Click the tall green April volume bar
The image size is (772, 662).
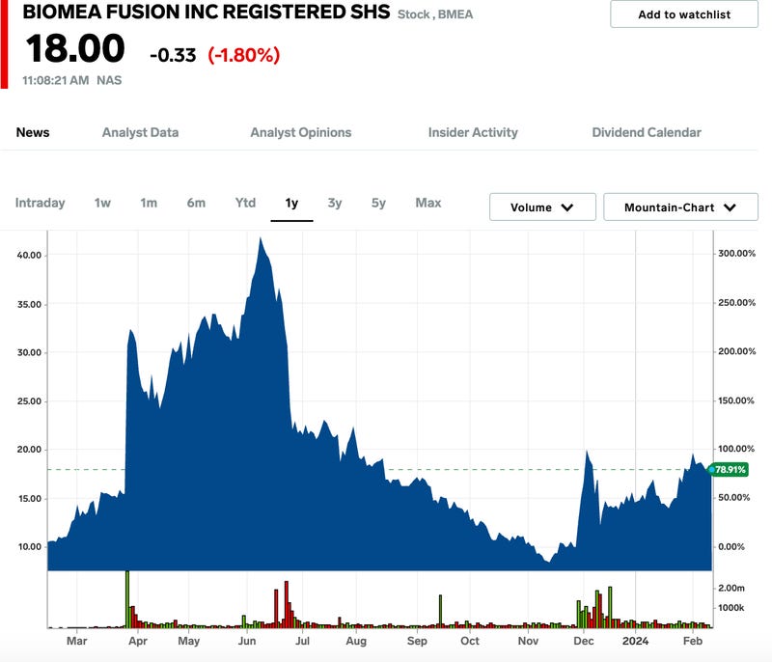(x=127, y=598)
